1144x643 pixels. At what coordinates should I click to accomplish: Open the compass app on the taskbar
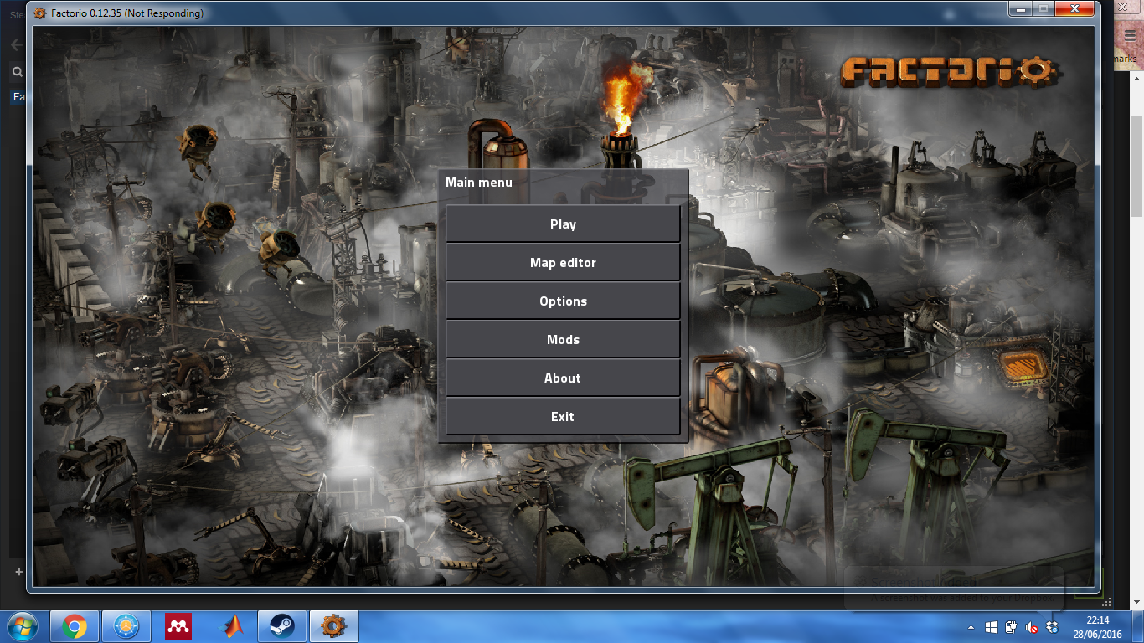pos(126,626)
